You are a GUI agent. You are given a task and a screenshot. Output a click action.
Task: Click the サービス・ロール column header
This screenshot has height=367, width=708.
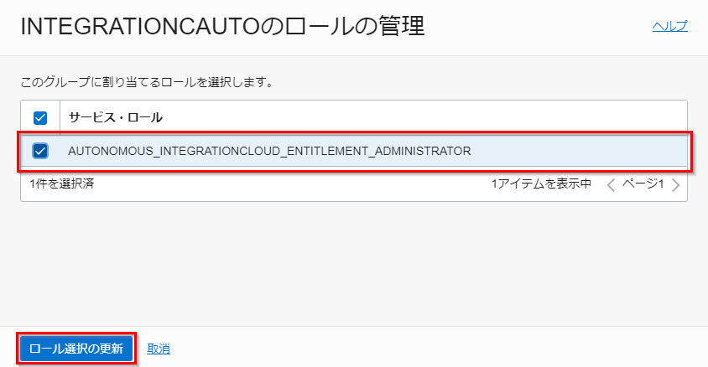coord(115,117)
